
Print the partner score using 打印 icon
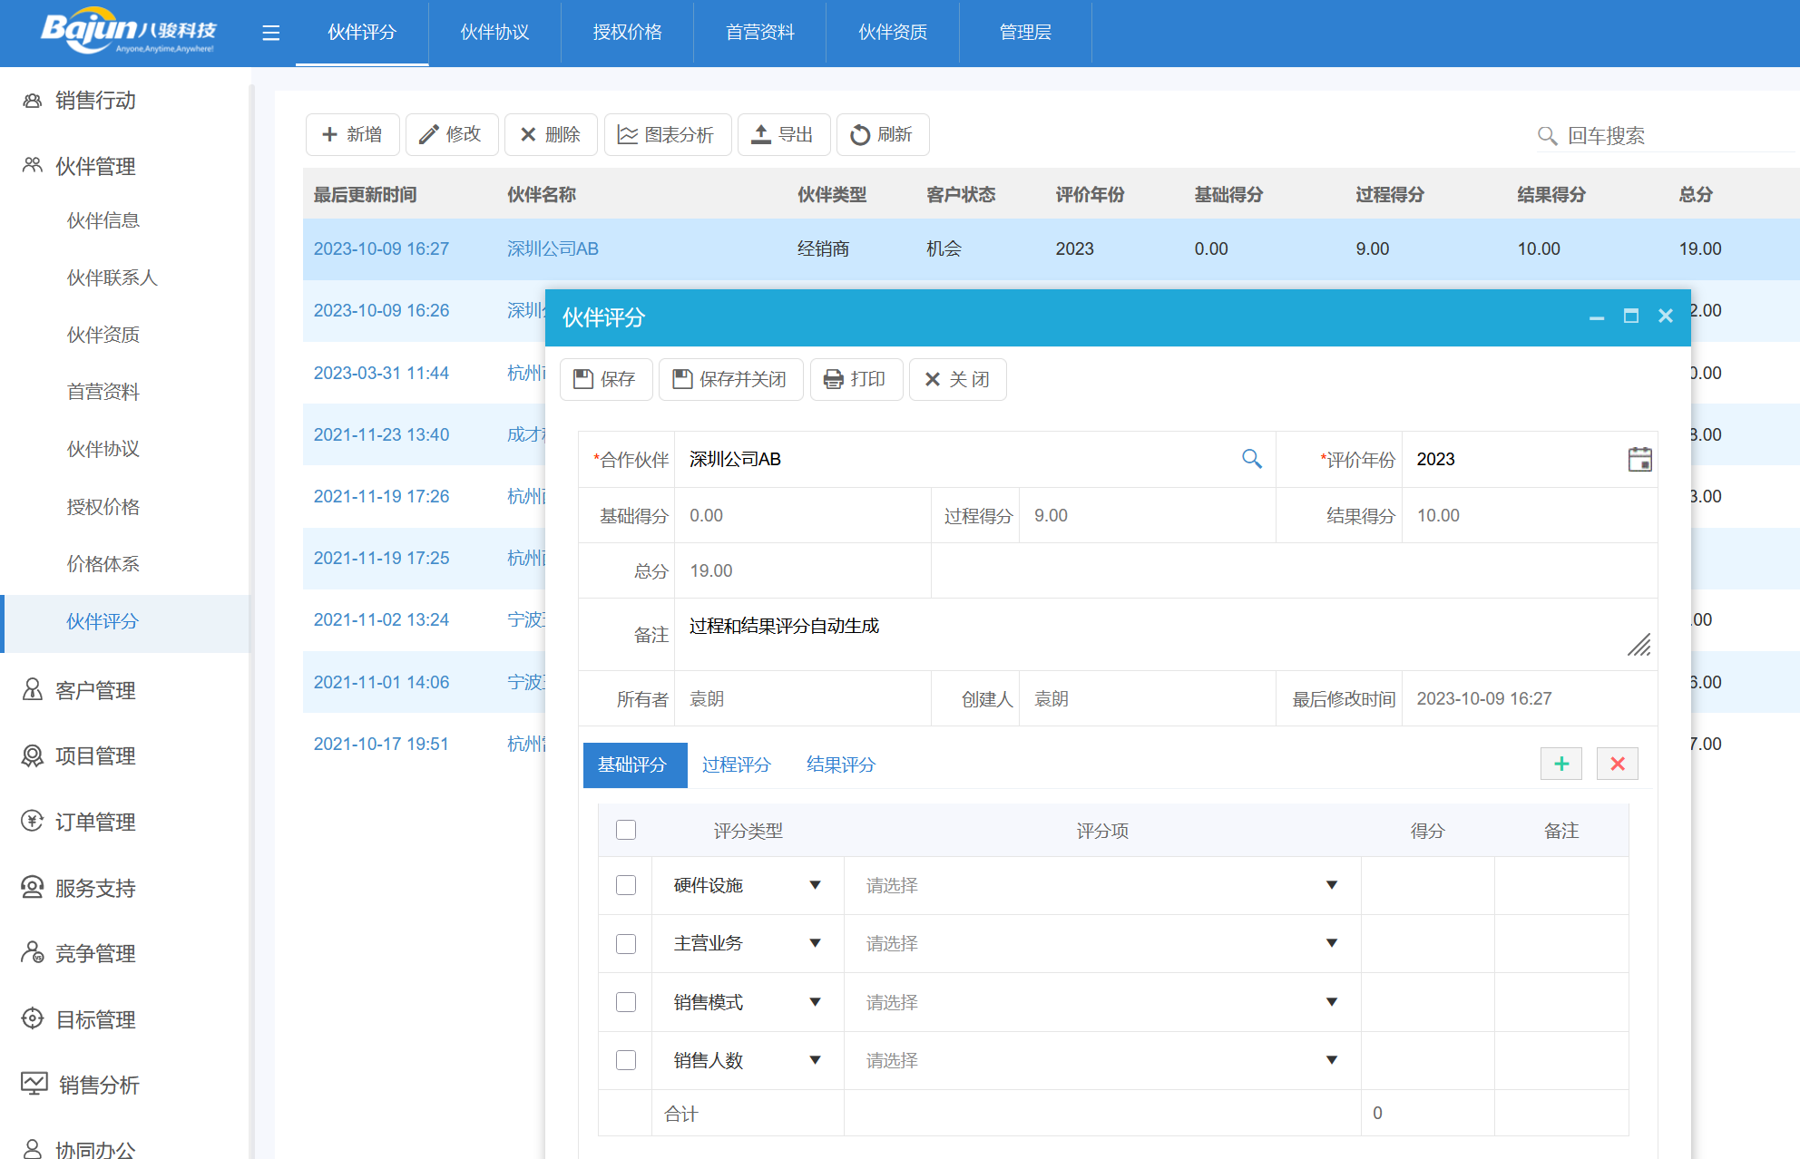tap(832, 379)
